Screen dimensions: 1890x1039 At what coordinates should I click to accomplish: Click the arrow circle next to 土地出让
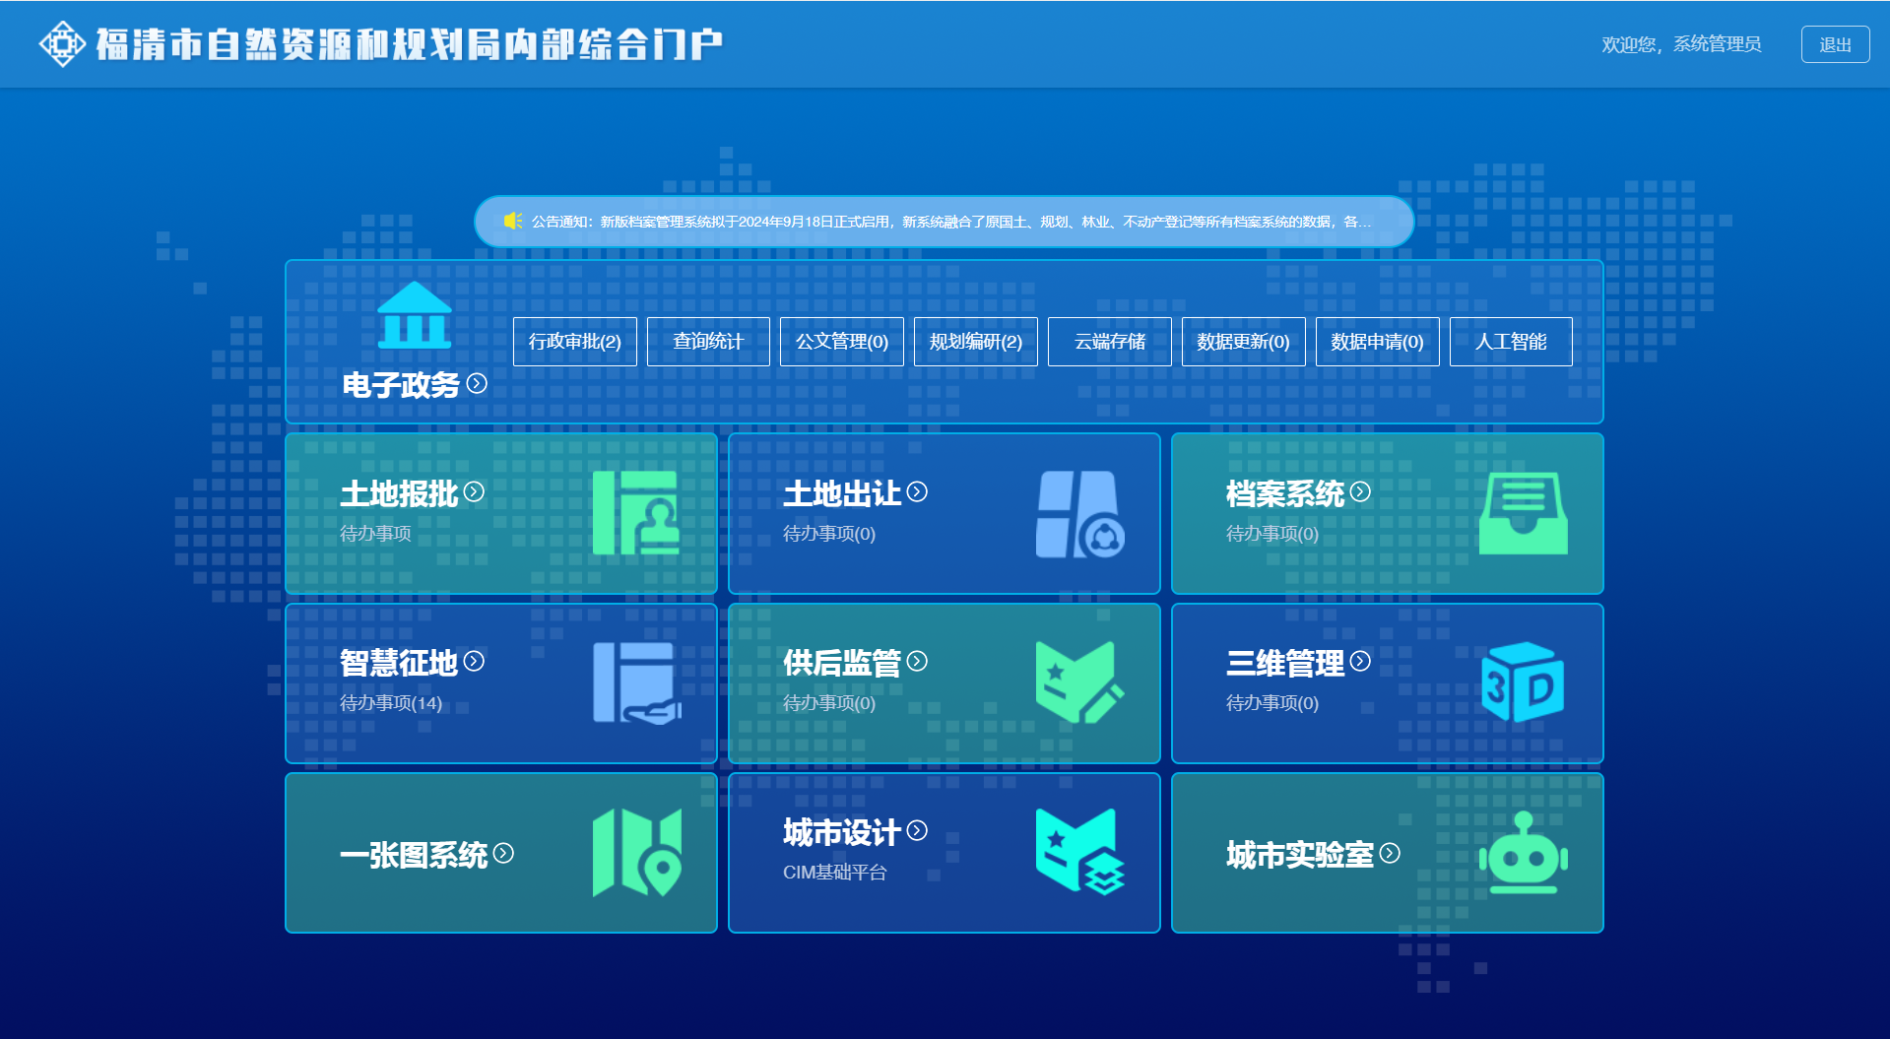coord(917,491)
